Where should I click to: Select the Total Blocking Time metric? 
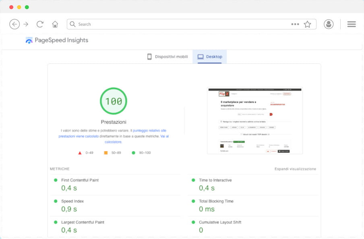click(x=216, y=201)
